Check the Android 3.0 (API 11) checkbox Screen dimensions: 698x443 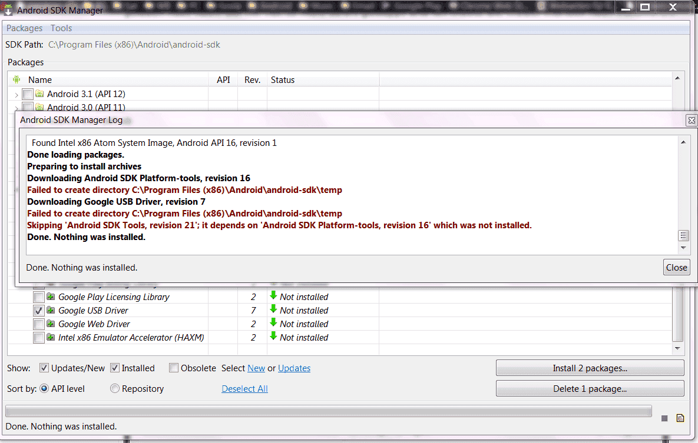tap(28, 106)
